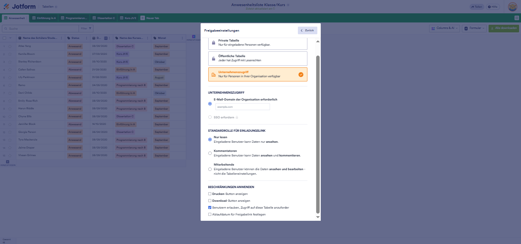The width and height of the screenshot is (521, 244).
Task: Open the Columns & AI dropdown
Action: (444, 28)
